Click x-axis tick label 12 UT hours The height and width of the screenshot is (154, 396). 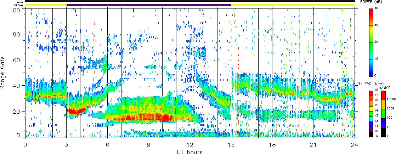click(190, 145)
